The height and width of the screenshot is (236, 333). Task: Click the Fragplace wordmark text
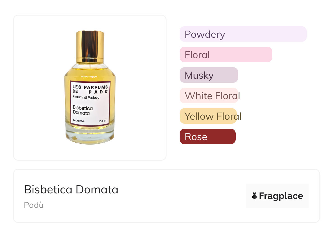[281, 196]
